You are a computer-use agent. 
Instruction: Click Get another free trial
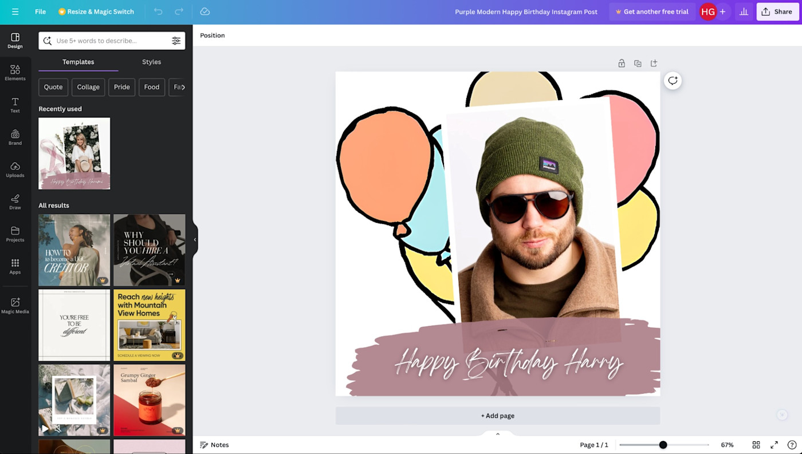tap(652, 11)
